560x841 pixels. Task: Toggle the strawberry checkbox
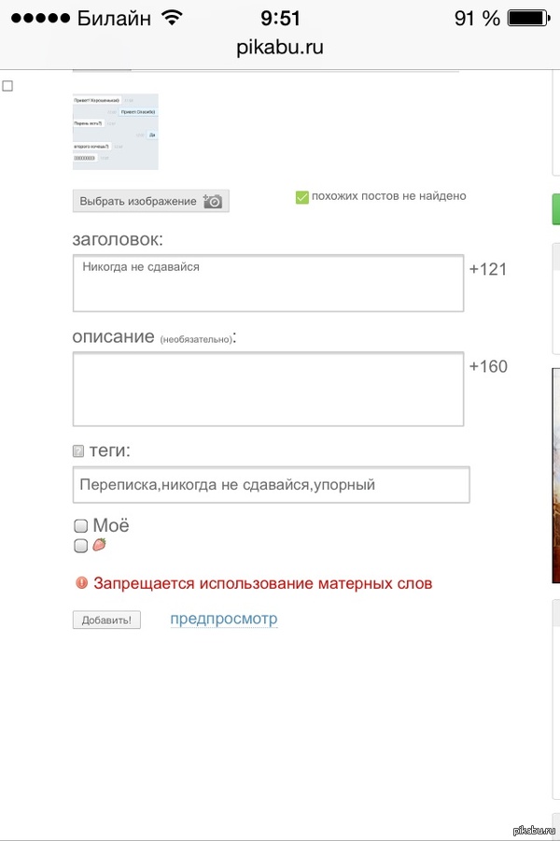click(80, 546)
